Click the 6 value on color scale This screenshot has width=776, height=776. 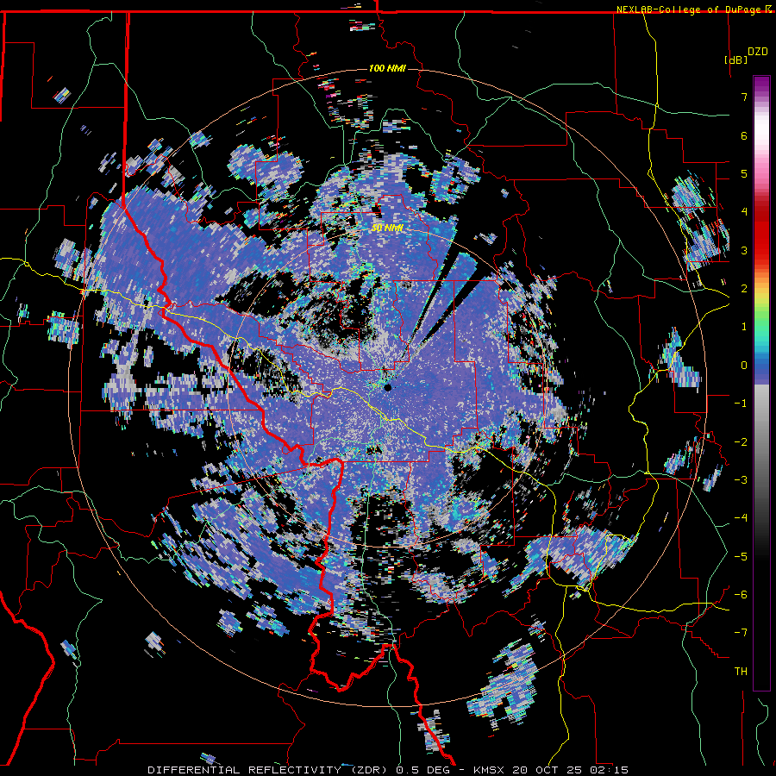[x=744, y=135]
